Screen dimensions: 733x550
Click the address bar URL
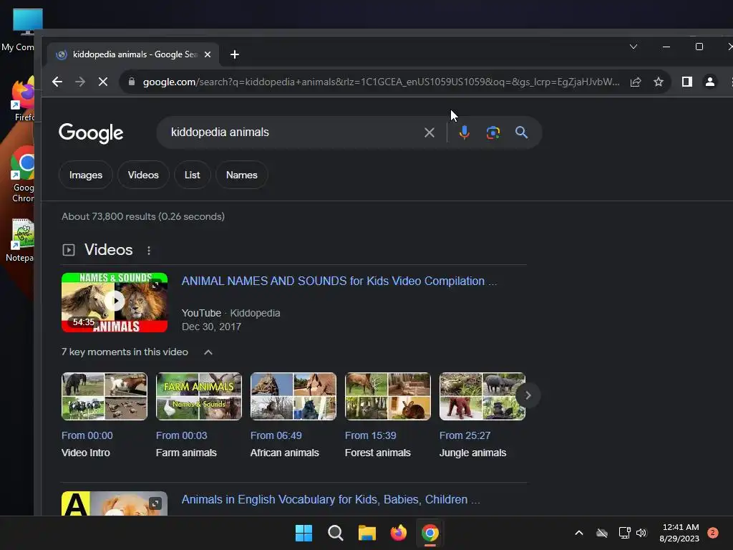tap(381, 82)
